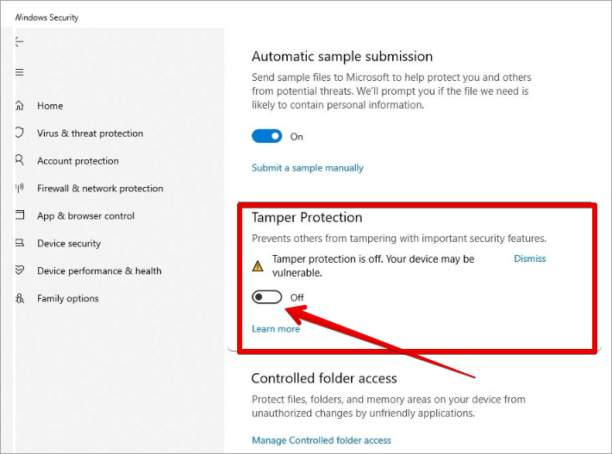
Task: Turn off Automatic sample submission toggle
Action: point(267,136)
